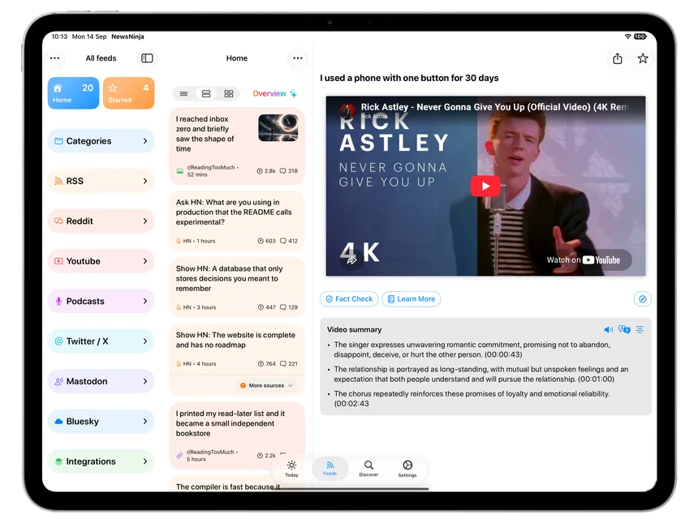Open the Starred items tile
The width and height of the screenshot is (698, 523).
coord(129,93)
